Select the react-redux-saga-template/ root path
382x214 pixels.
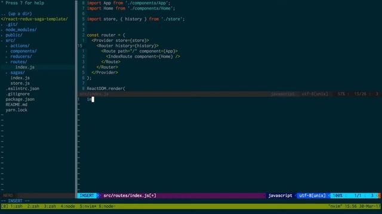pos(35,19)
